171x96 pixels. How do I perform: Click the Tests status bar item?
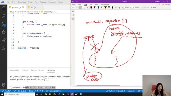tap(36, 91)
